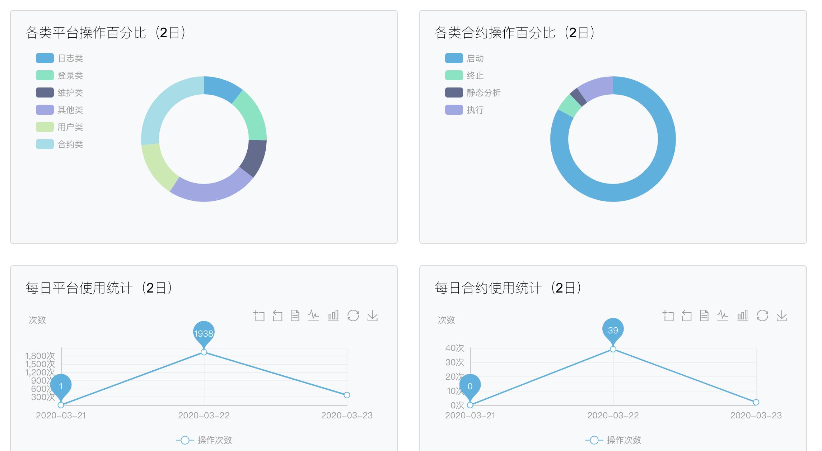This screenshot has height=451, width=822.
Task: Switch contract usage chart to bar type
Action: tap(742, 316)
